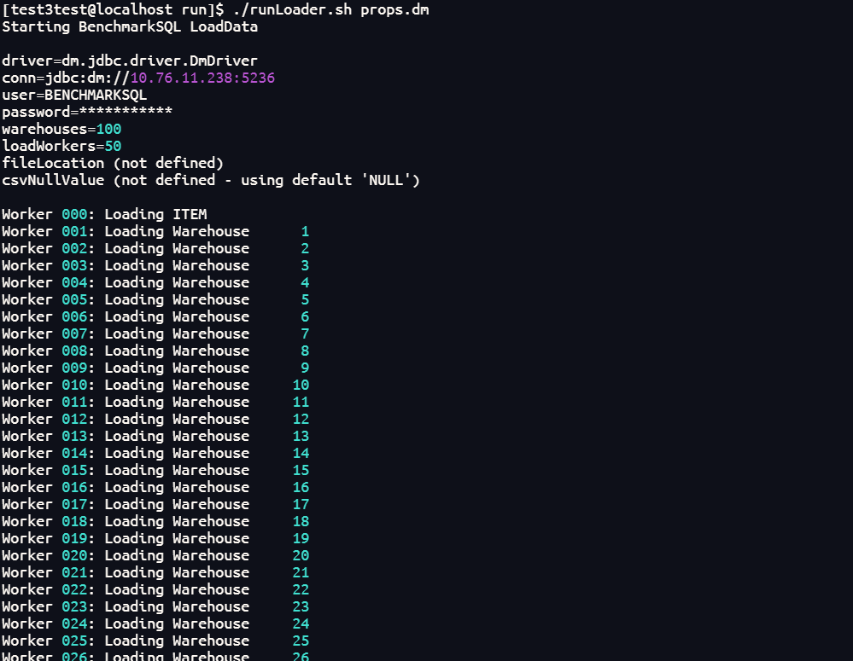The width and height of the screenshot is (853, 661).
Task: Click the Worker 024 loading line
Action: coord(155,623)
